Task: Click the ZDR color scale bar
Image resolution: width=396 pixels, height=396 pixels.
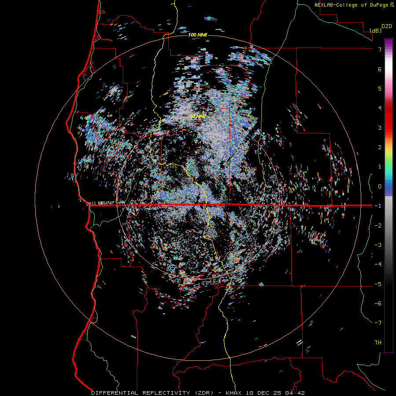Action: (389, 195)
